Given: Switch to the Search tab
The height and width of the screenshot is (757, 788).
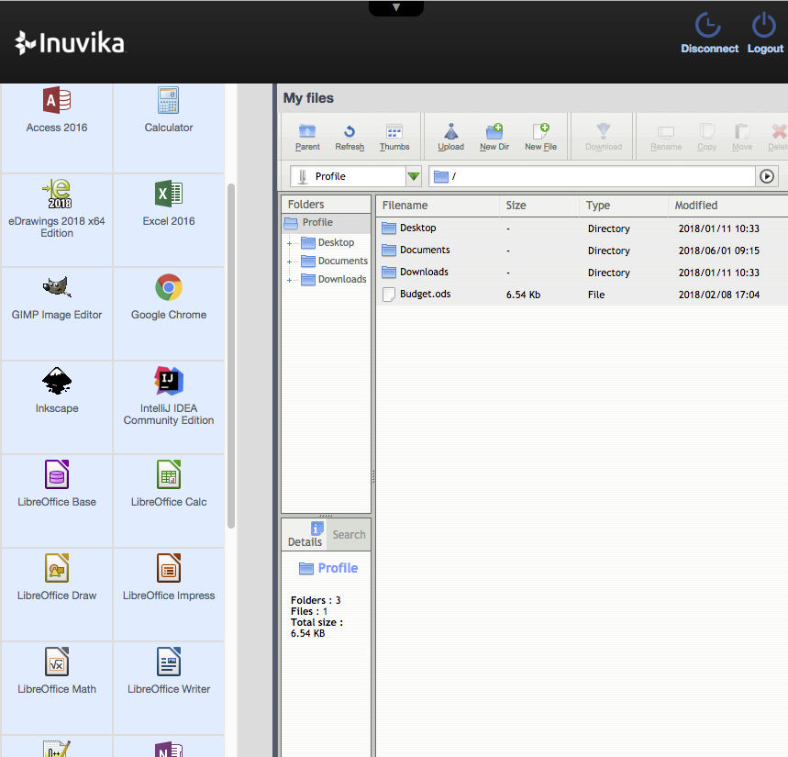Looking at the screenshot, I should (x=349, y=535).
